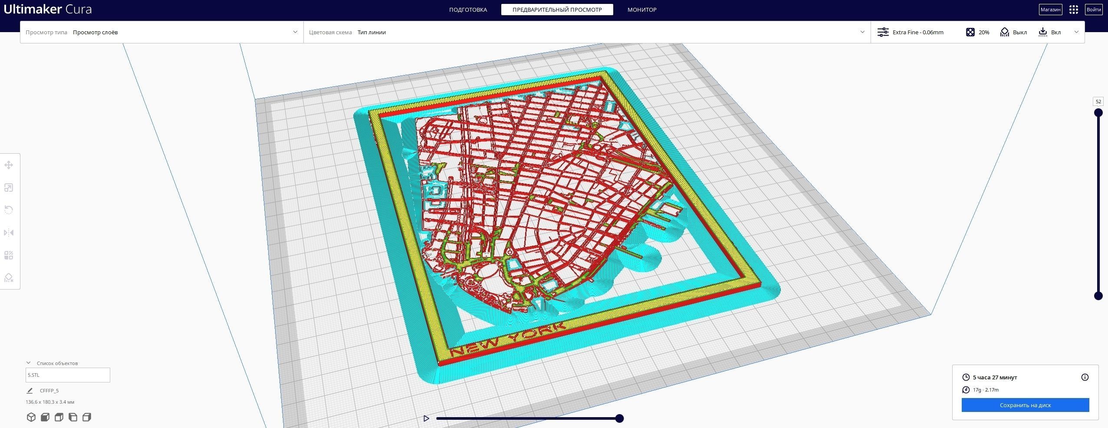Click the Войти sign-in button
Viewport: 1108px width, 428px height.
click(1094, 10)
